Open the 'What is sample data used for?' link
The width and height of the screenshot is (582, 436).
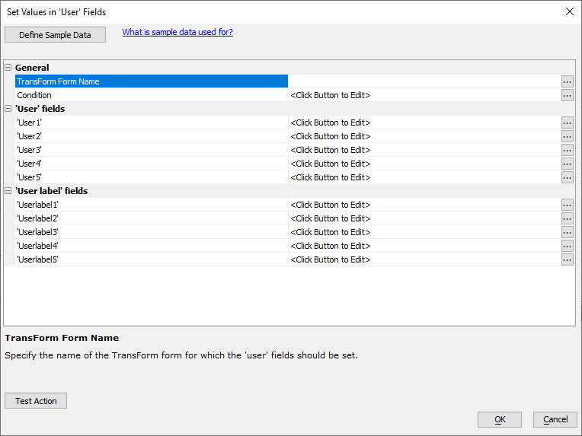(x=177, y=32)
